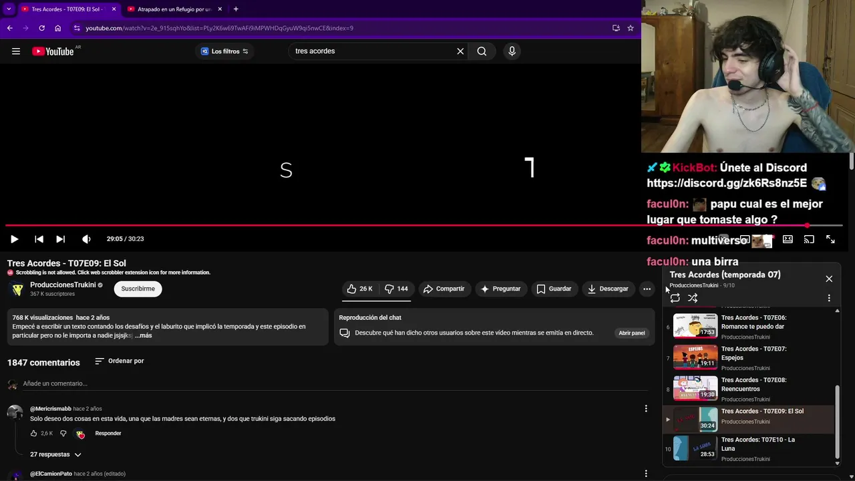The width and height of the screenshot is (855, 481).
Task: Expand the 27 respuestas replies thread
Action: coord(55,454)
